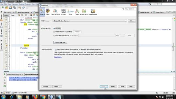Image resolution: width=176 pixels, height=99 pixels.
Task: Open the Miscellaneous options category
Action: pos(93,12)
